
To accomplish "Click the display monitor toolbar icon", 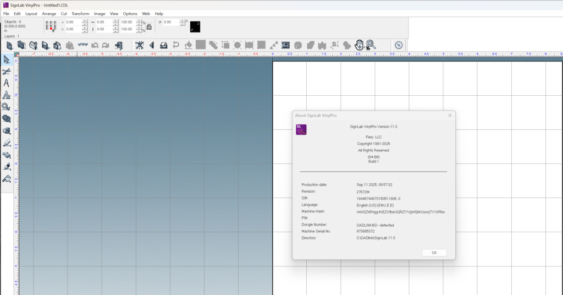I will click(x=285, y=45).
